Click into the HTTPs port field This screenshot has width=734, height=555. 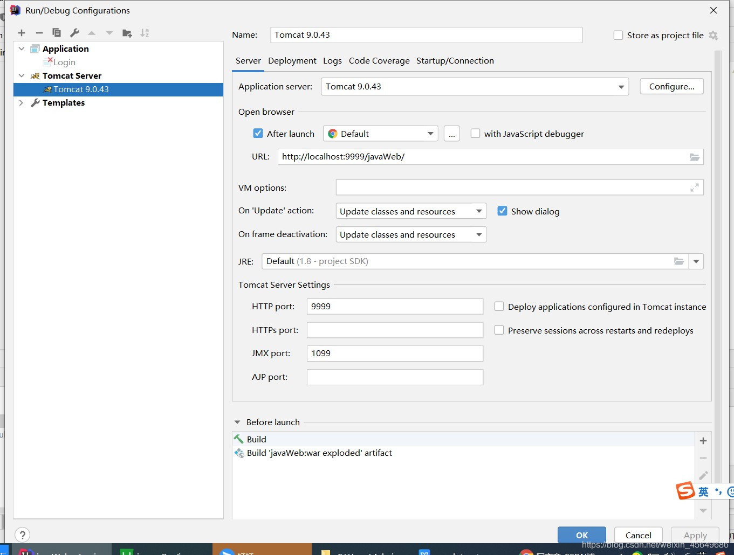tap(395, 330)
